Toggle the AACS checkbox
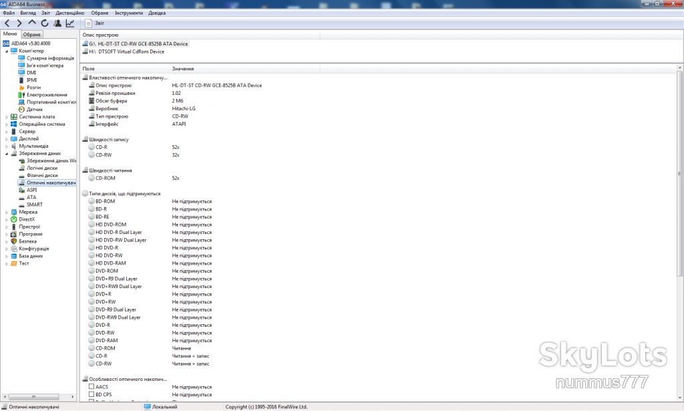This screenshot has width=684, height=411. 91,386
